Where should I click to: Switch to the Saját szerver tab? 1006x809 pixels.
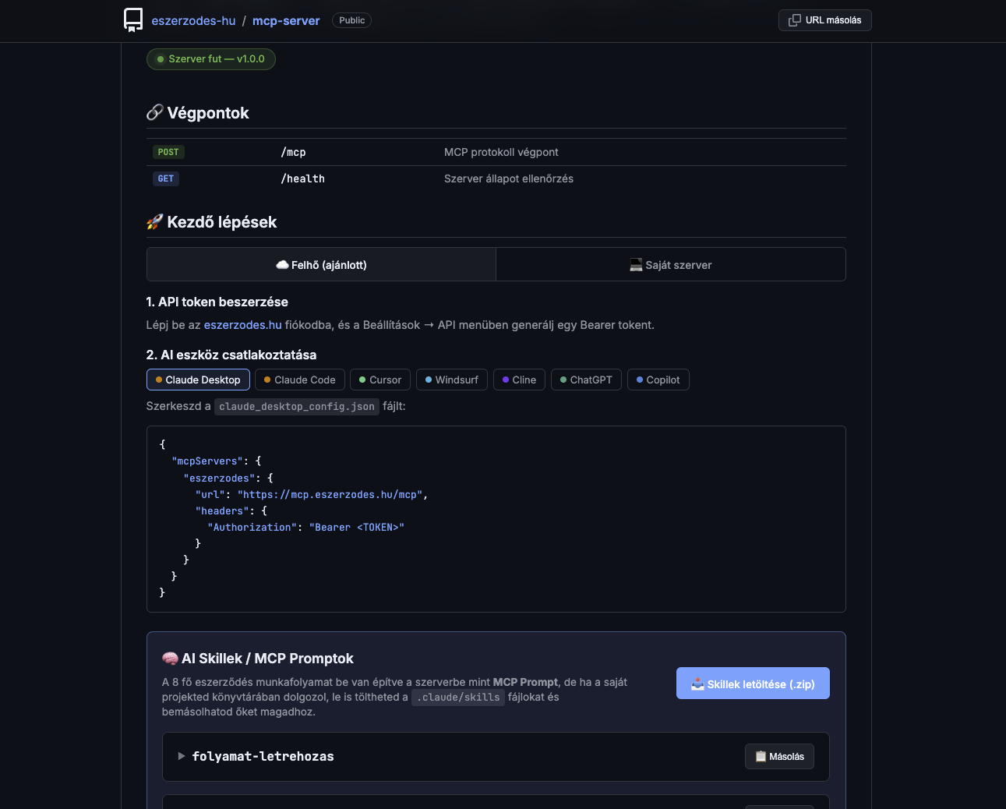(671, 264)
